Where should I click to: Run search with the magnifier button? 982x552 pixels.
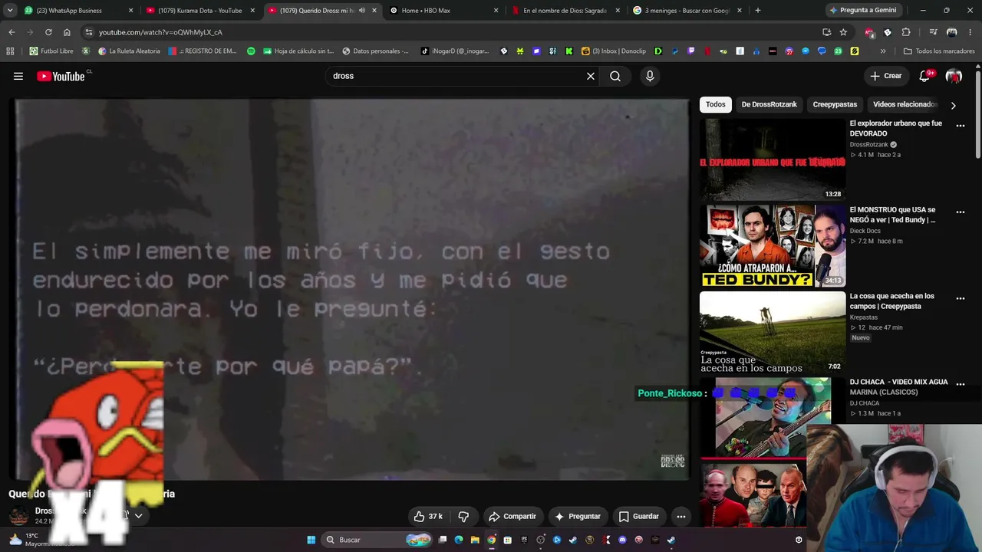[x=615, y=76]
